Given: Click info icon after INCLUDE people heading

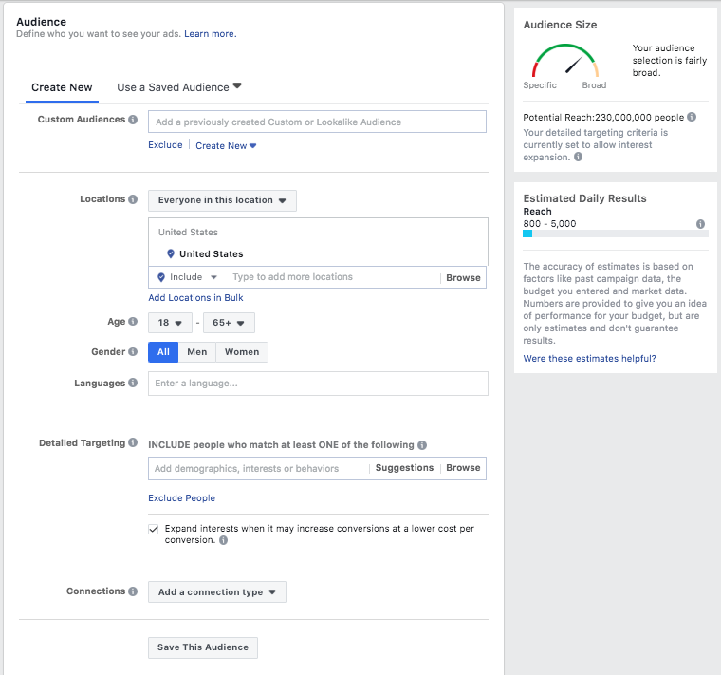Looking at the screenshot, I should [422, 445].
